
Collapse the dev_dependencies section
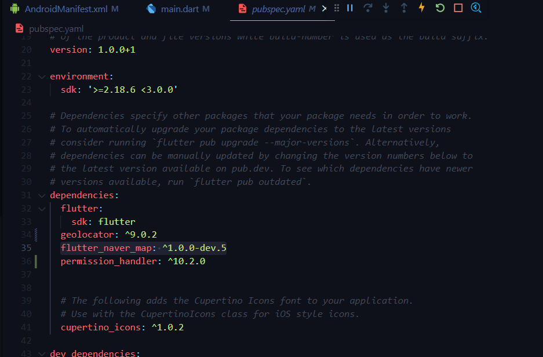tap(42, 354)
